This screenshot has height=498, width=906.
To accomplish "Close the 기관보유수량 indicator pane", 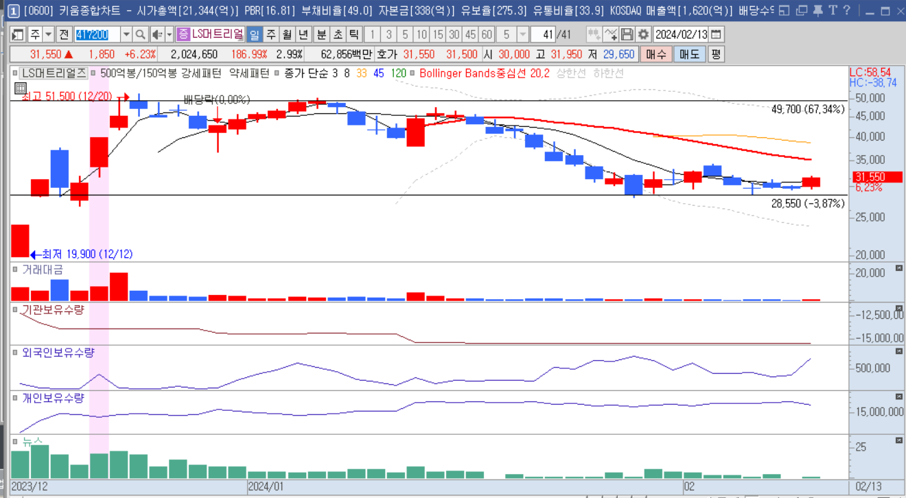I will pyautogui.click(x=899, y=309).
